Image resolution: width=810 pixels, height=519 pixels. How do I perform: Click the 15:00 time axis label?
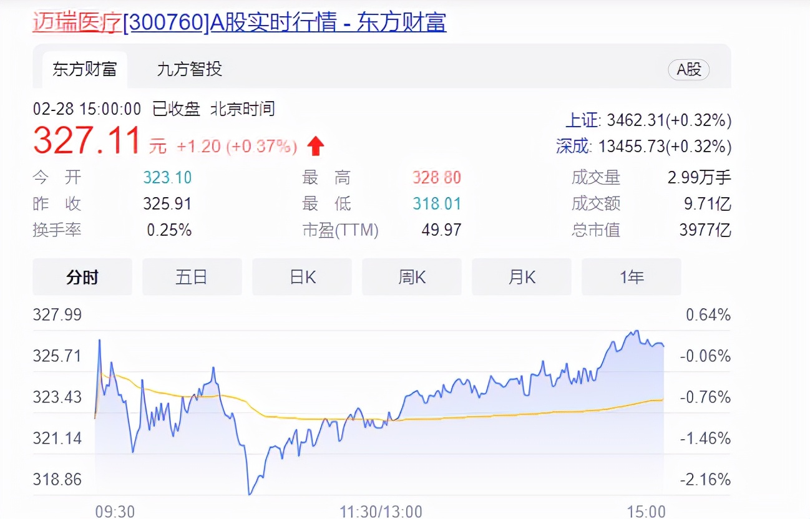pyautogui.click(x=646, y=512)
